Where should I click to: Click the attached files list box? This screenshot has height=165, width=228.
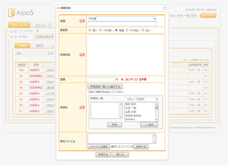[x=122, y=139]
